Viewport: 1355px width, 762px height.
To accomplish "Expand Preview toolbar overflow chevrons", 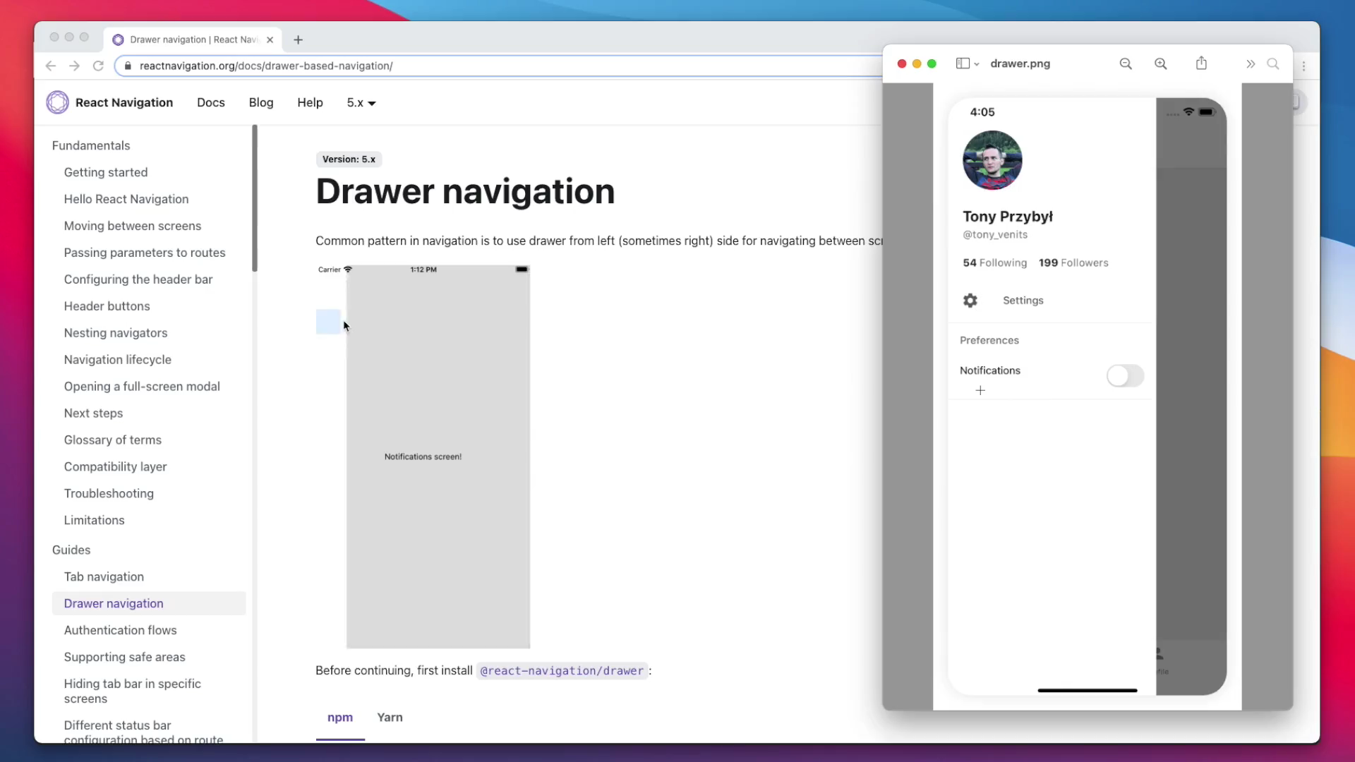I will point(1251,64).
